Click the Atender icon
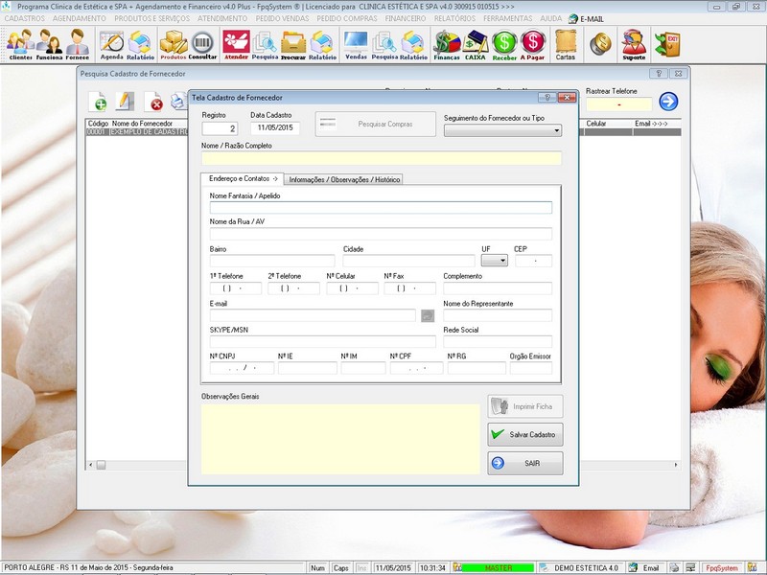The image size is (767, 575). tap(236, 45)
